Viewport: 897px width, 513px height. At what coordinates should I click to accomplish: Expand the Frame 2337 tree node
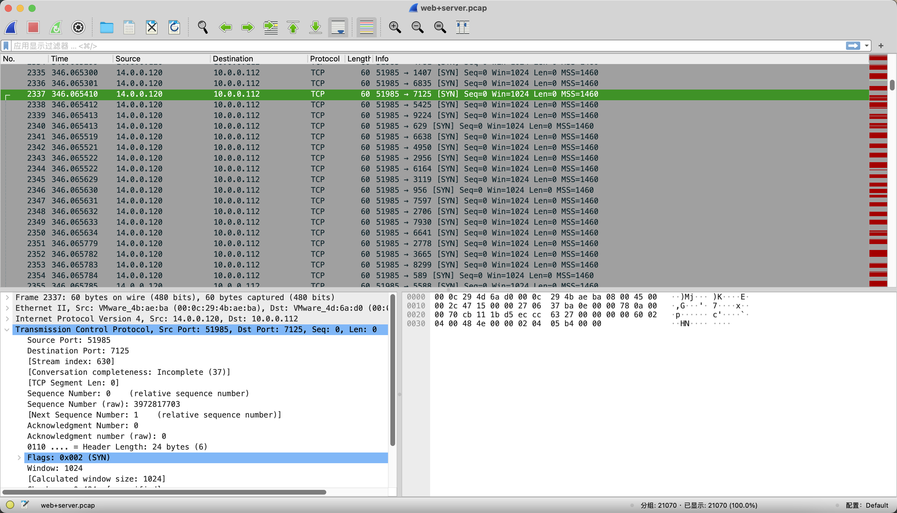pos(7,298)
